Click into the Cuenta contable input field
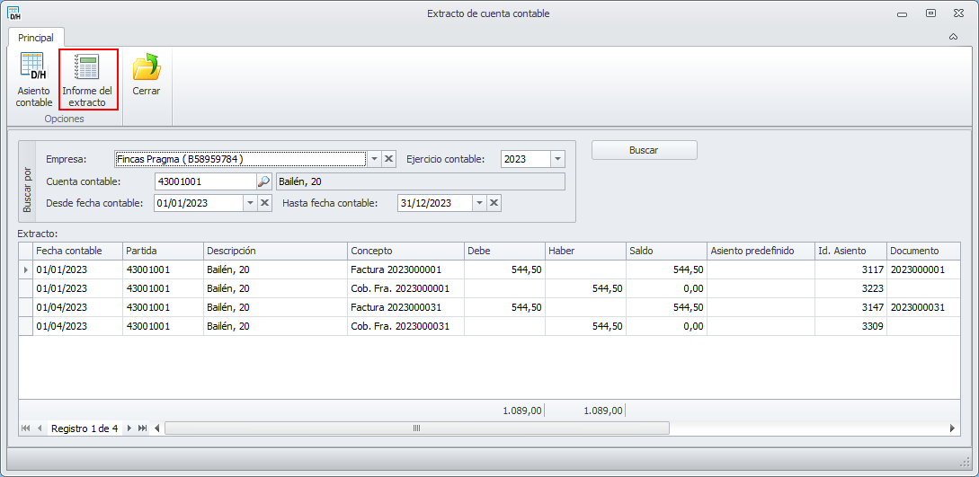This screenshot has height=477, width=979. pos(205,181)
